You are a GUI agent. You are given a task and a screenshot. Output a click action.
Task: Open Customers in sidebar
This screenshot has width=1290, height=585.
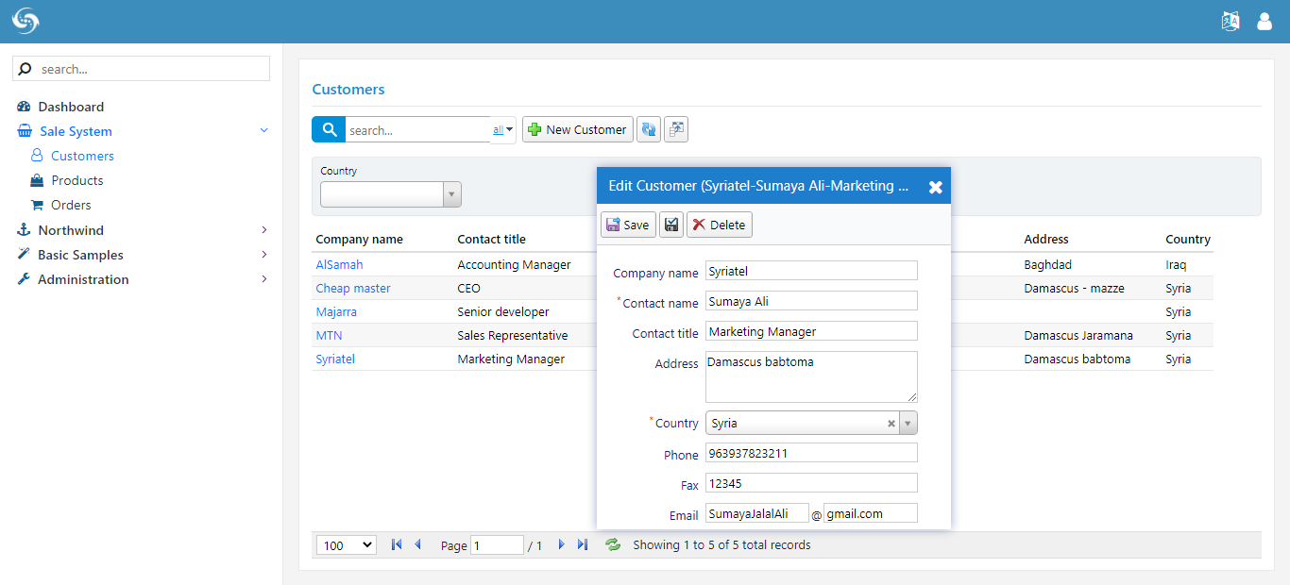point(82,156)
